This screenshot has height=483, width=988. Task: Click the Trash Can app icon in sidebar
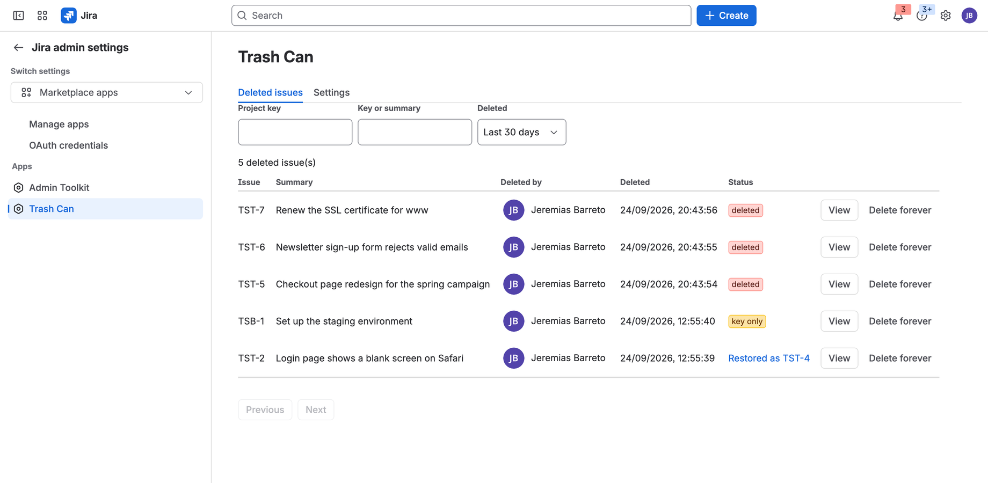tap(18, 209)
